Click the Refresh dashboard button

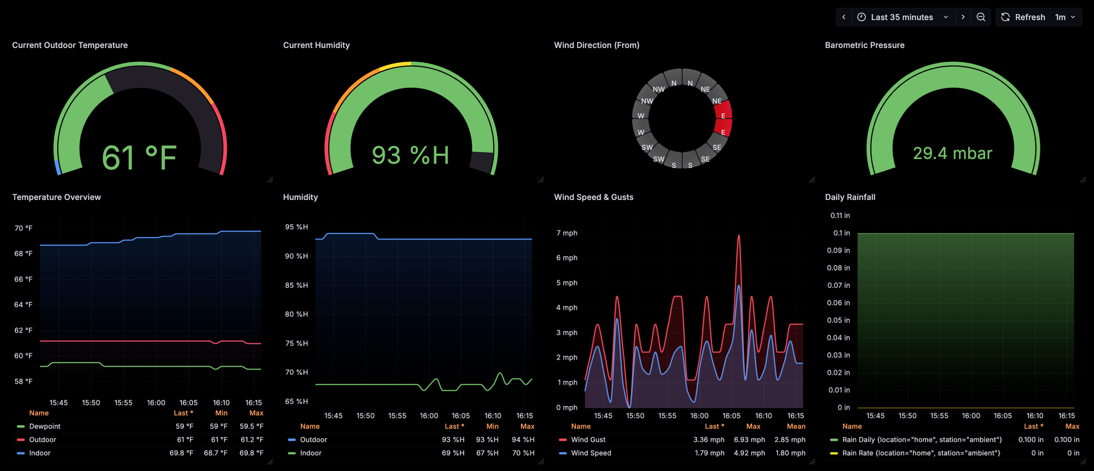(x=1023, y=17)
